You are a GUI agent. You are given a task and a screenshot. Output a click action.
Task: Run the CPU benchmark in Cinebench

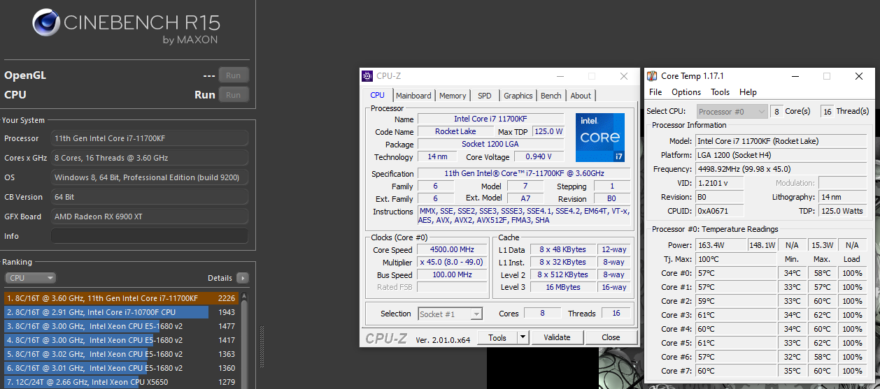[x=233, y=95]
